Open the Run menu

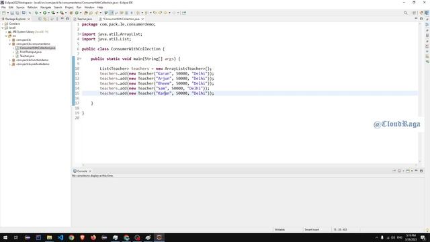coord(79,7)
